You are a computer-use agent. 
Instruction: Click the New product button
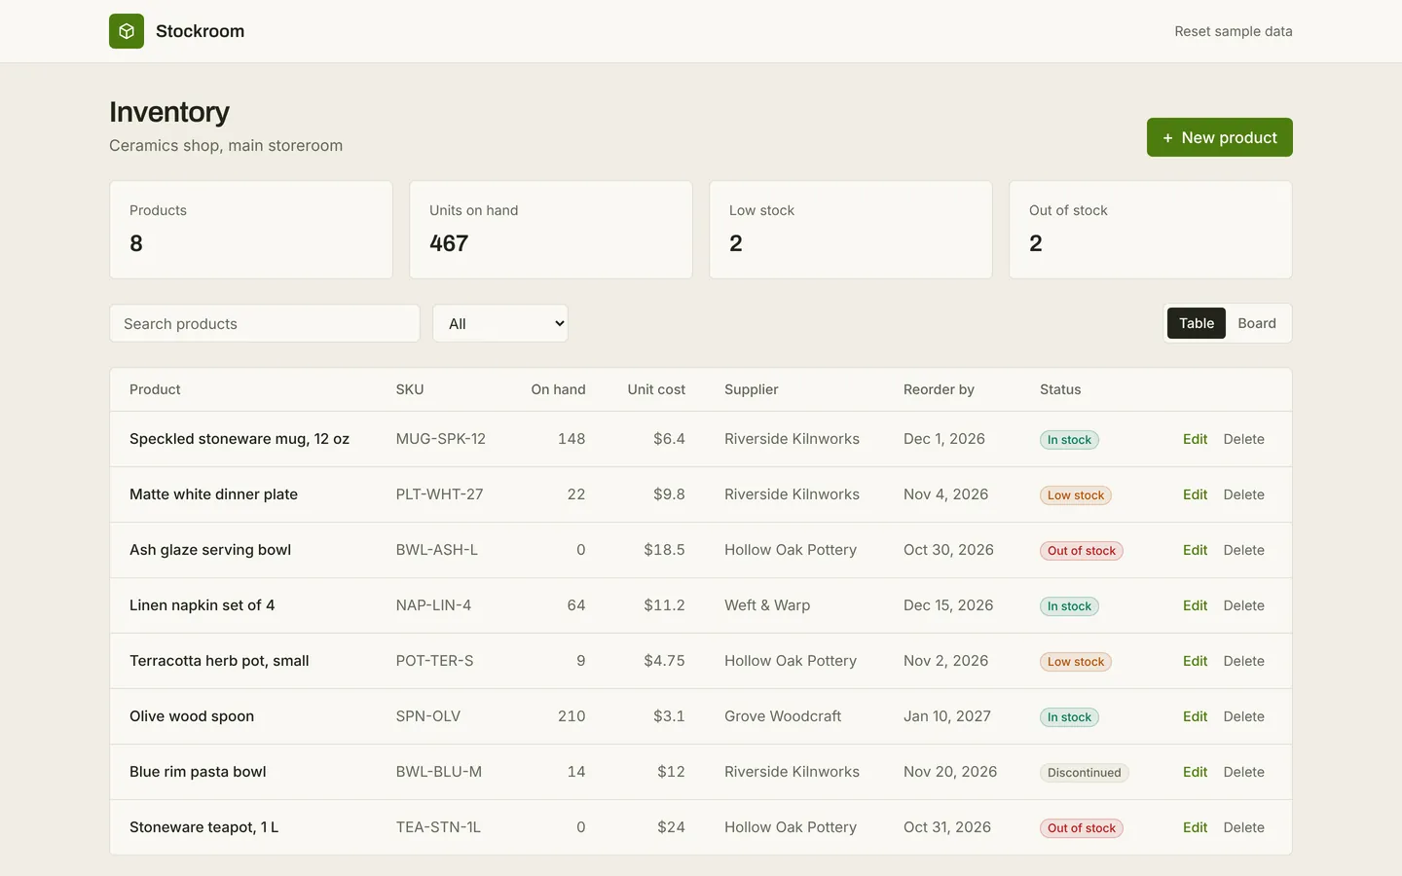pos(1220,137)
